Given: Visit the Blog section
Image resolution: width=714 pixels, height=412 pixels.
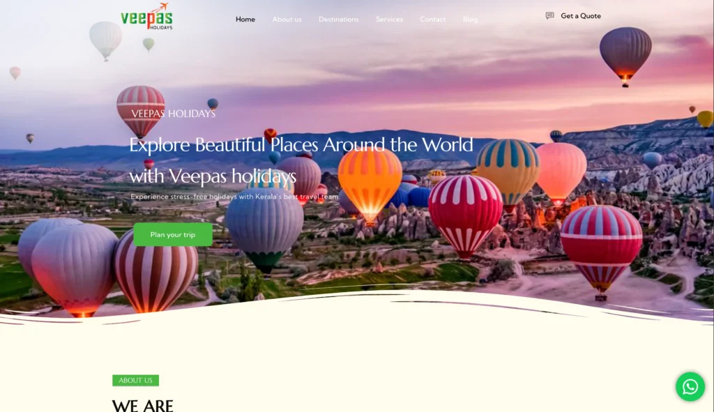Looking at the screenshot, I should 470,20.
